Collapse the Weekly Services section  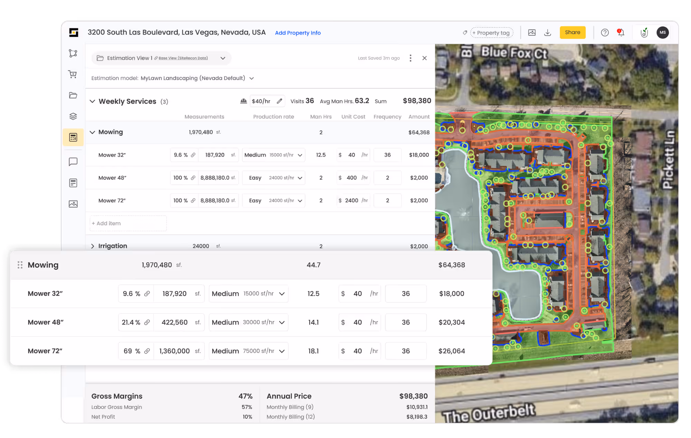(x=92, y=101)
